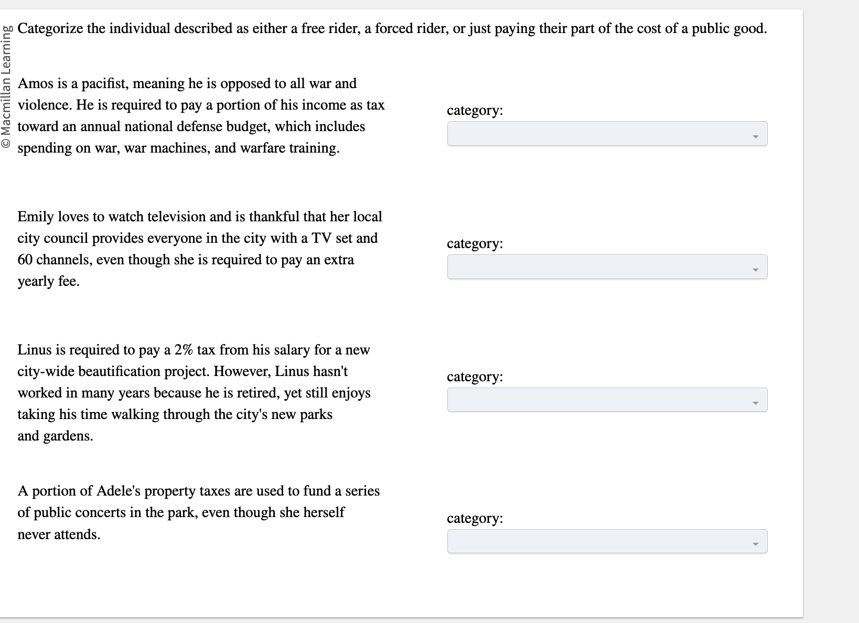Open the category dropdown for the Adele question
Screen dimensions: 859x623
pos(606,541)
